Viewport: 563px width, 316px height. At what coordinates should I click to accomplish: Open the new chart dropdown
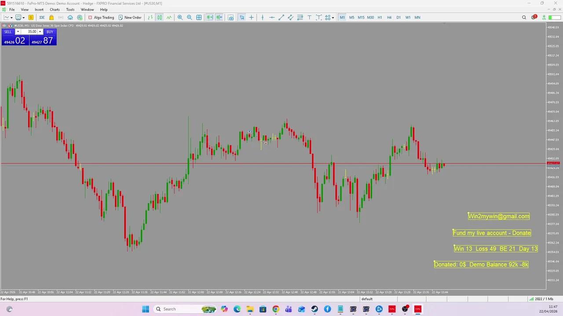pyautogui.click(x=8, y=18)
